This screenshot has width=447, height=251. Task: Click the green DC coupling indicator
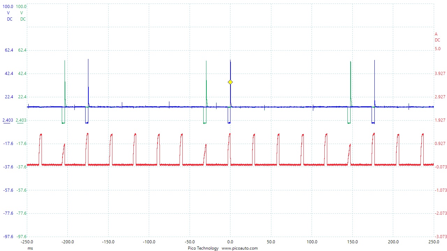click(x=23, y=19)
